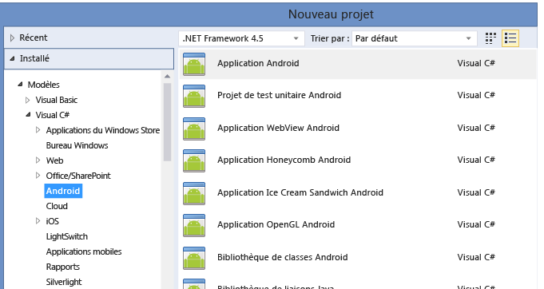Click the Application WebView Android icon
This screenshot has height=289, width=544.
(194, 129)
